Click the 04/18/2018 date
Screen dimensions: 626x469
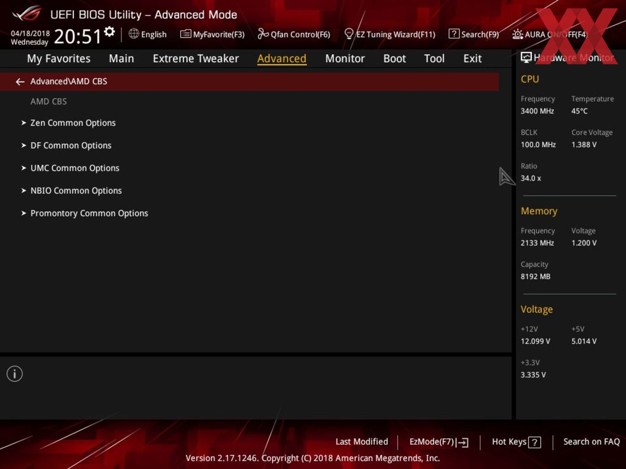(30, 34)
